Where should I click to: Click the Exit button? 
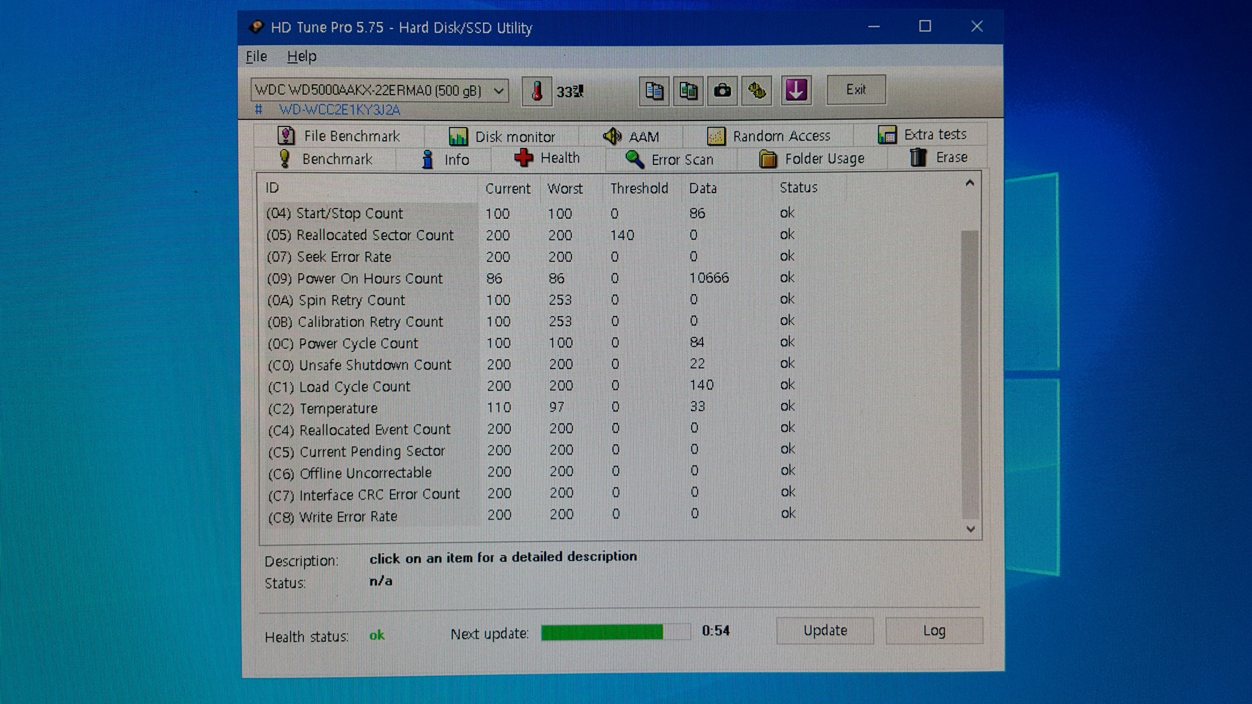pyautogui.click(x=856, y=90)
